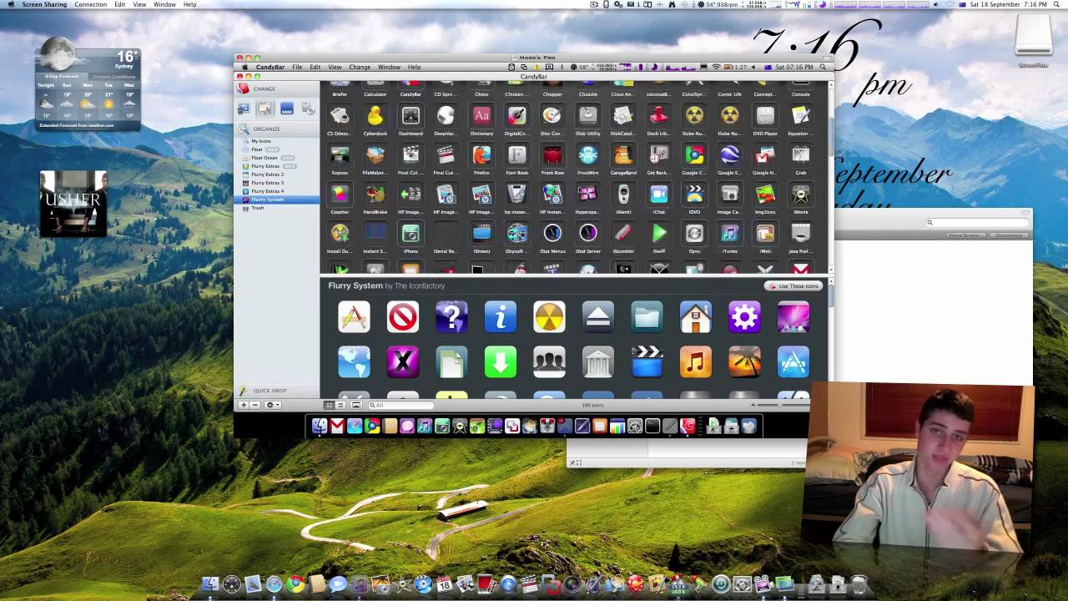This screenshot has width=1068, height=601.
Task: Select the iPhoto app icon
Action: click(x=411, y=233)
